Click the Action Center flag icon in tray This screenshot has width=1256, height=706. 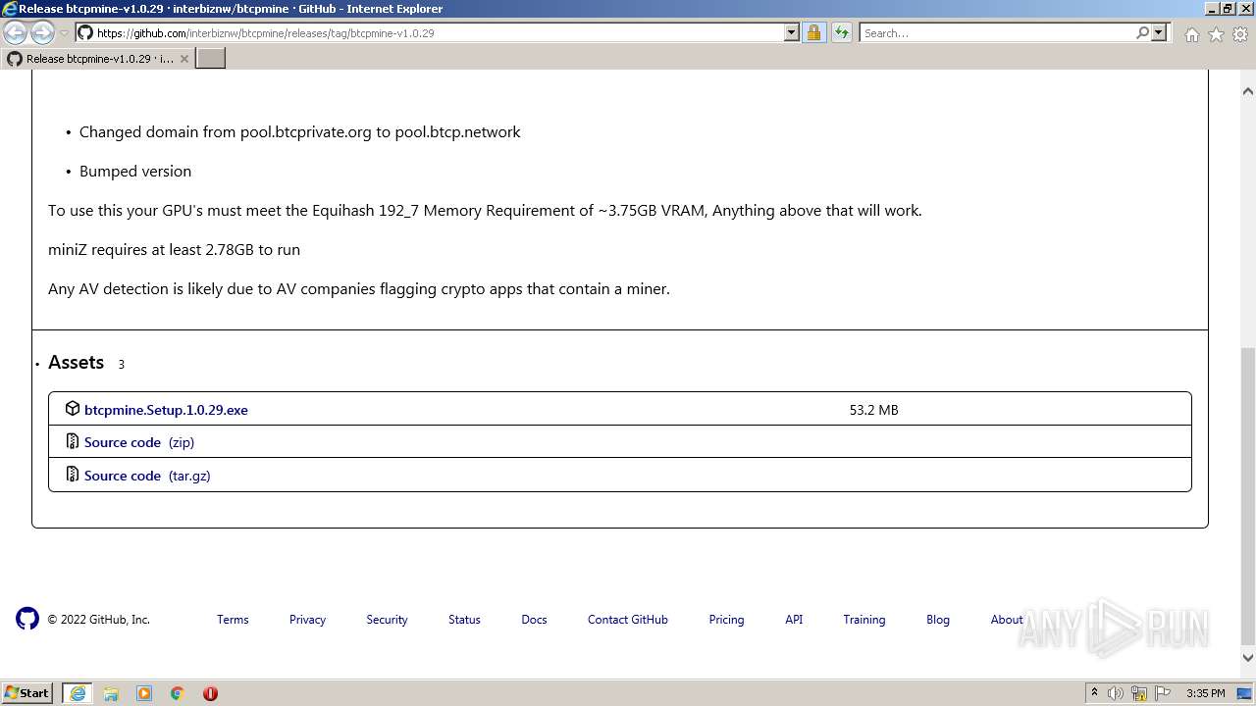[1163, 693]
